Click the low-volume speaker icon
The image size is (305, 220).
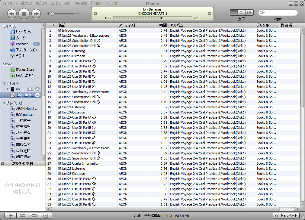click(48, 14)
